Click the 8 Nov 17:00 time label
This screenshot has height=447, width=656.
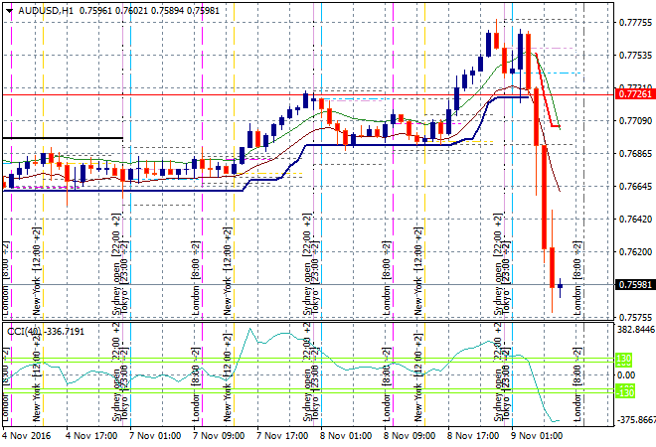(x=473, y=436)
